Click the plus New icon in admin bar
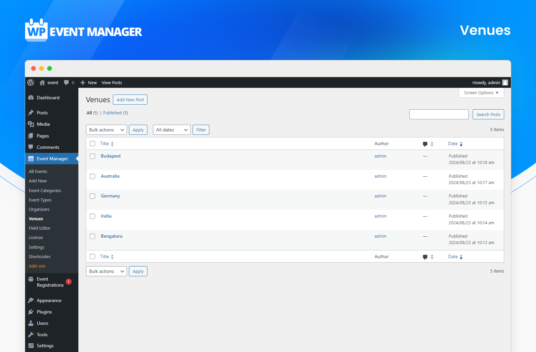This screenshot has width=536, height=352. tap(83, 82)
